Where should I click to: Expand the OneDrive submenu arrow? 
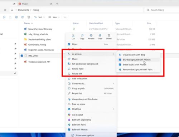click(113, 109)
